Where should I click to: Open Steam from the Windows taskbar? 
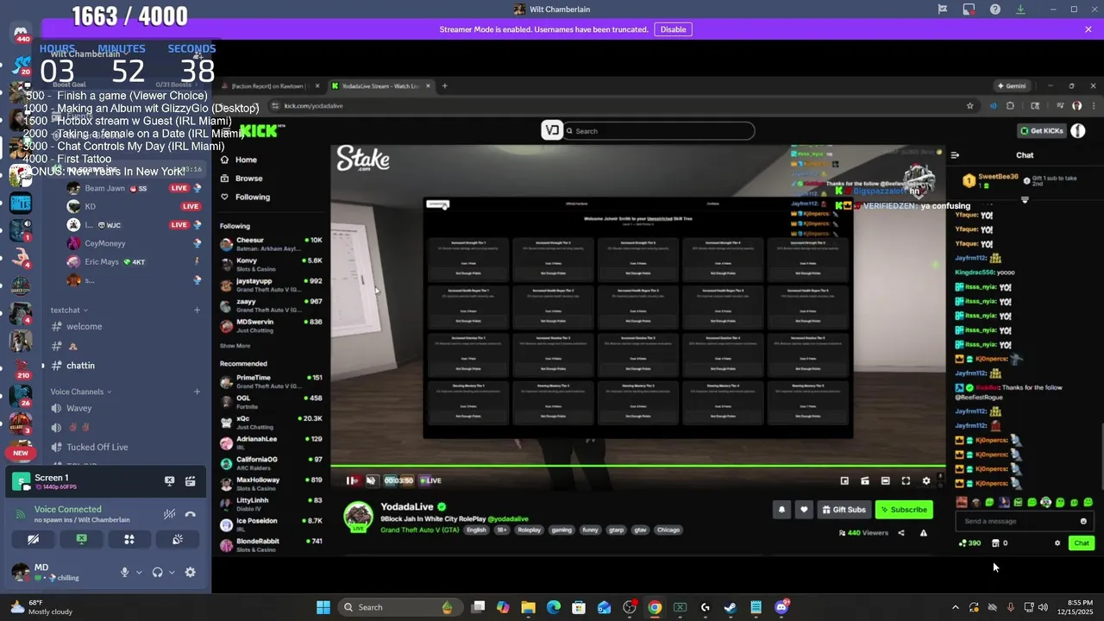[731, 607]
